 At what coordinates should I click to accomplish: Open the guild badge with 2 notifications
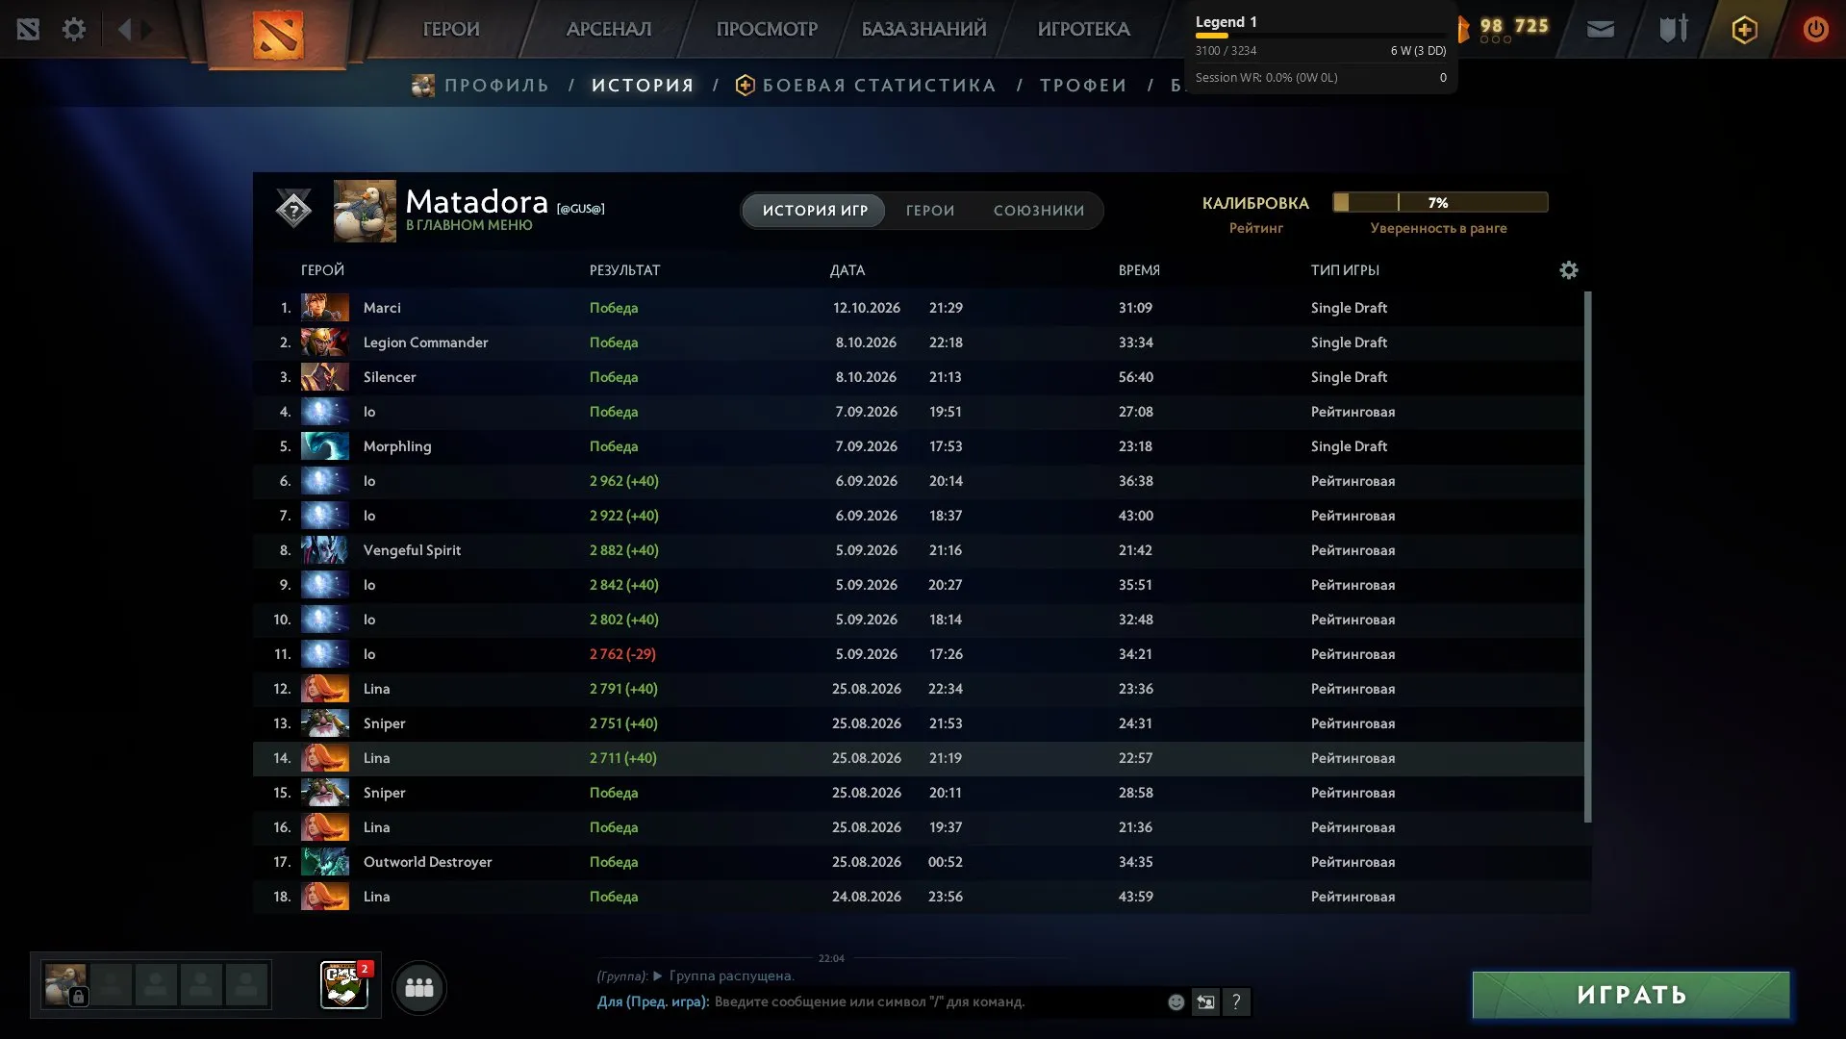(x=344, y=985)
